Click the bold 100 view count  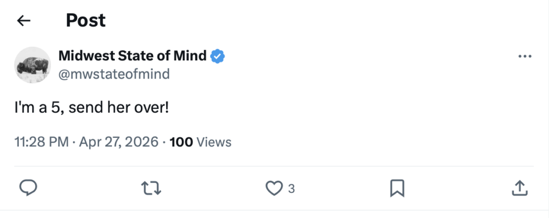(181, 142)
